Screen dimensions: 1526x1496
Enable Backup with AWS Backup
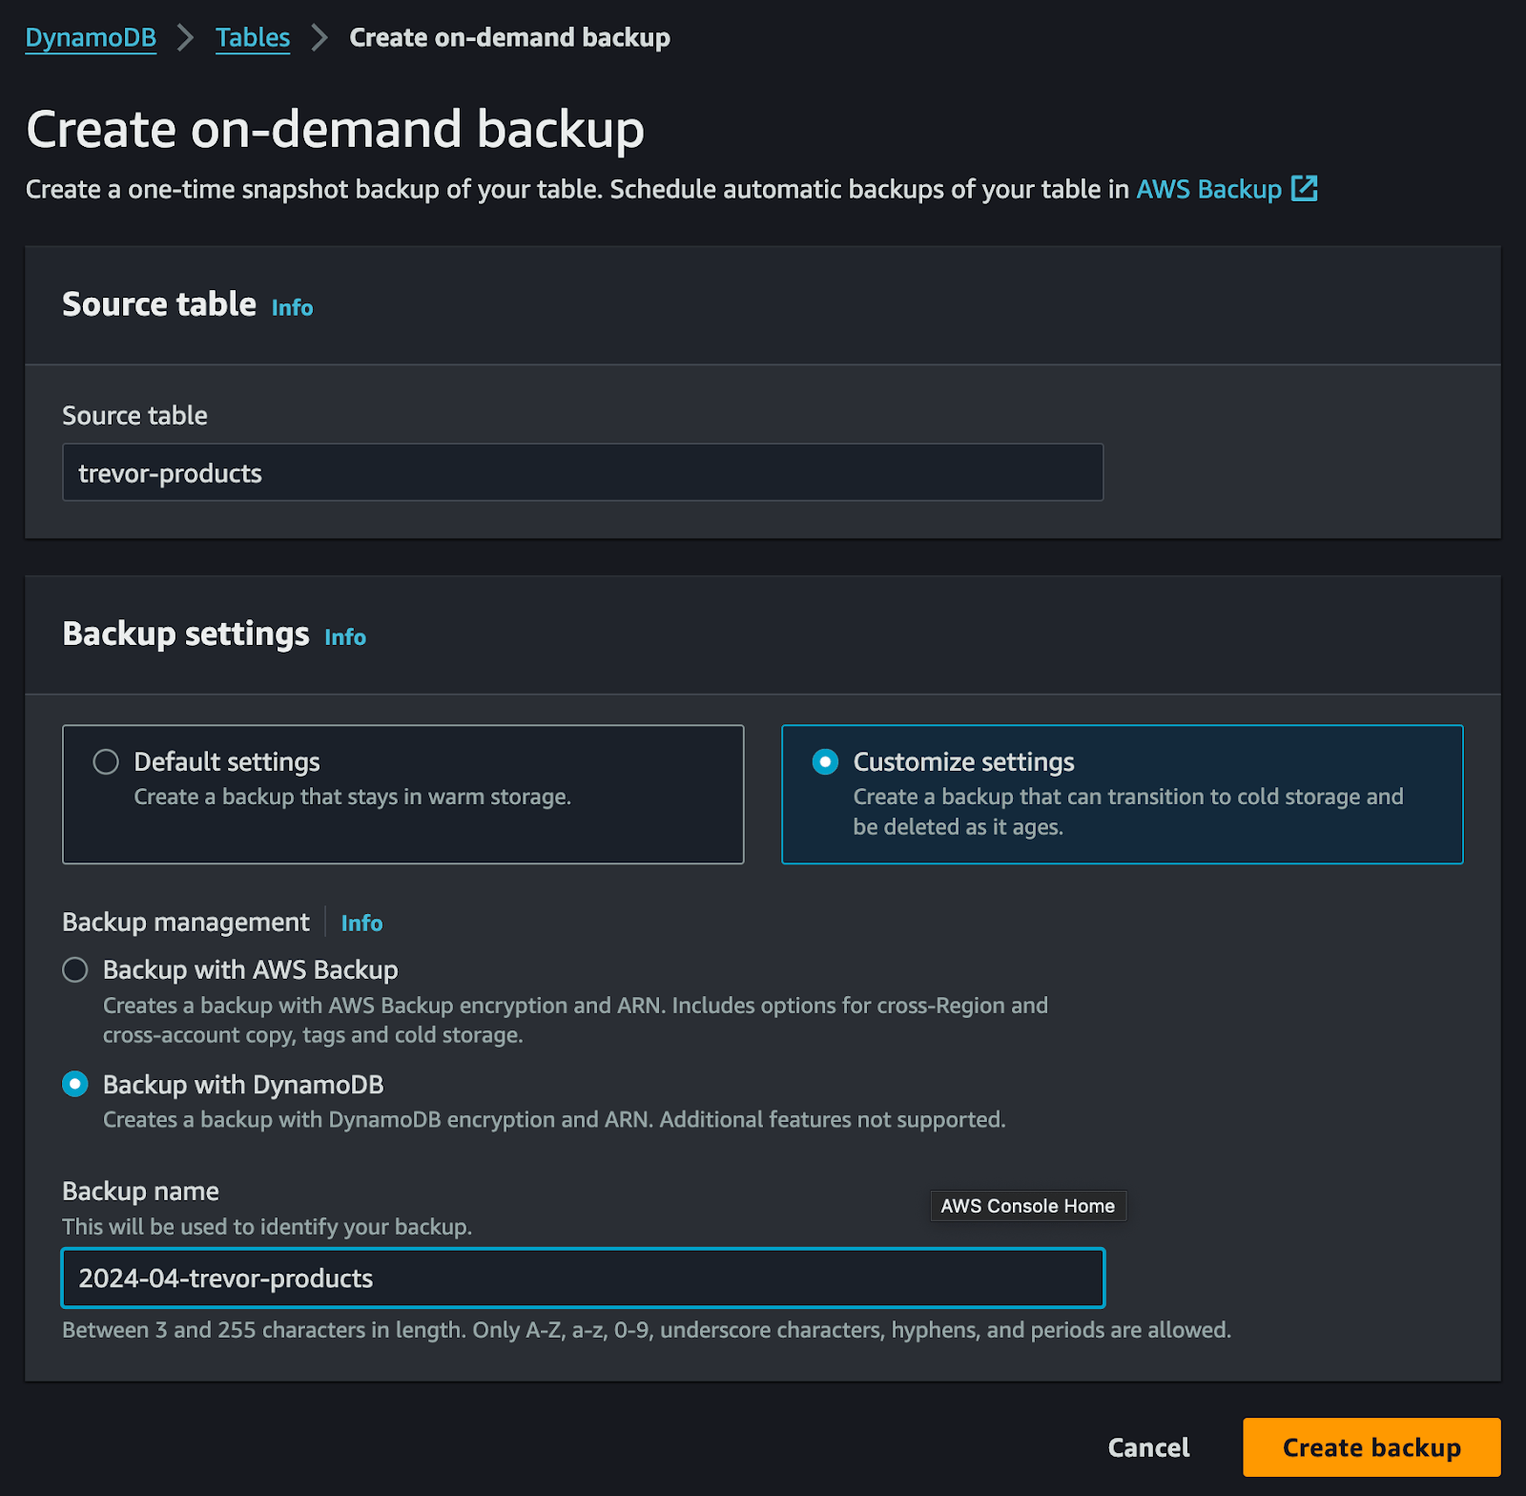click(x=75, y=969)
